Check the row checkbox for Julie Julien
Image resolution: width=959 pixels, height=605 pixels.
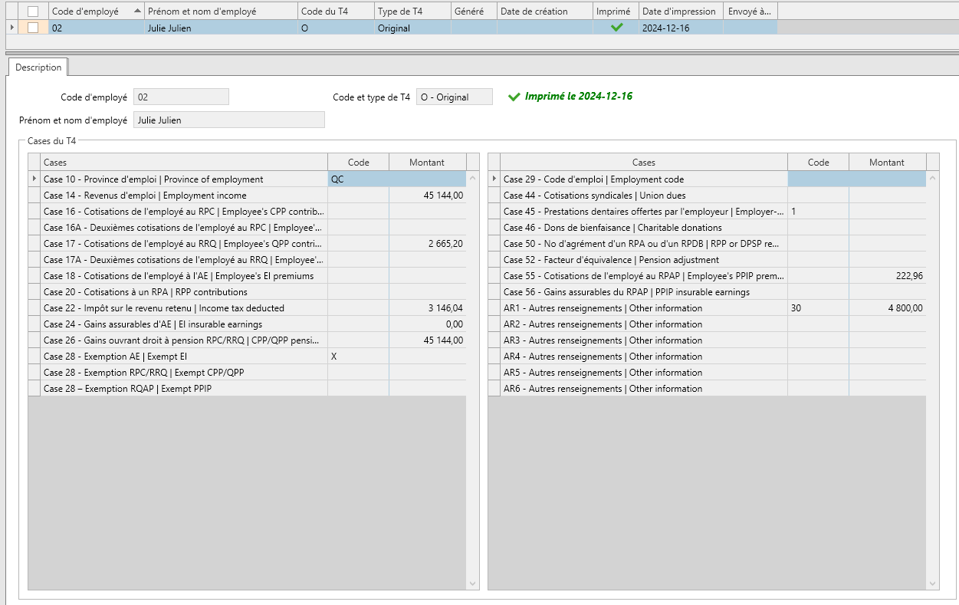click(32, 28)
